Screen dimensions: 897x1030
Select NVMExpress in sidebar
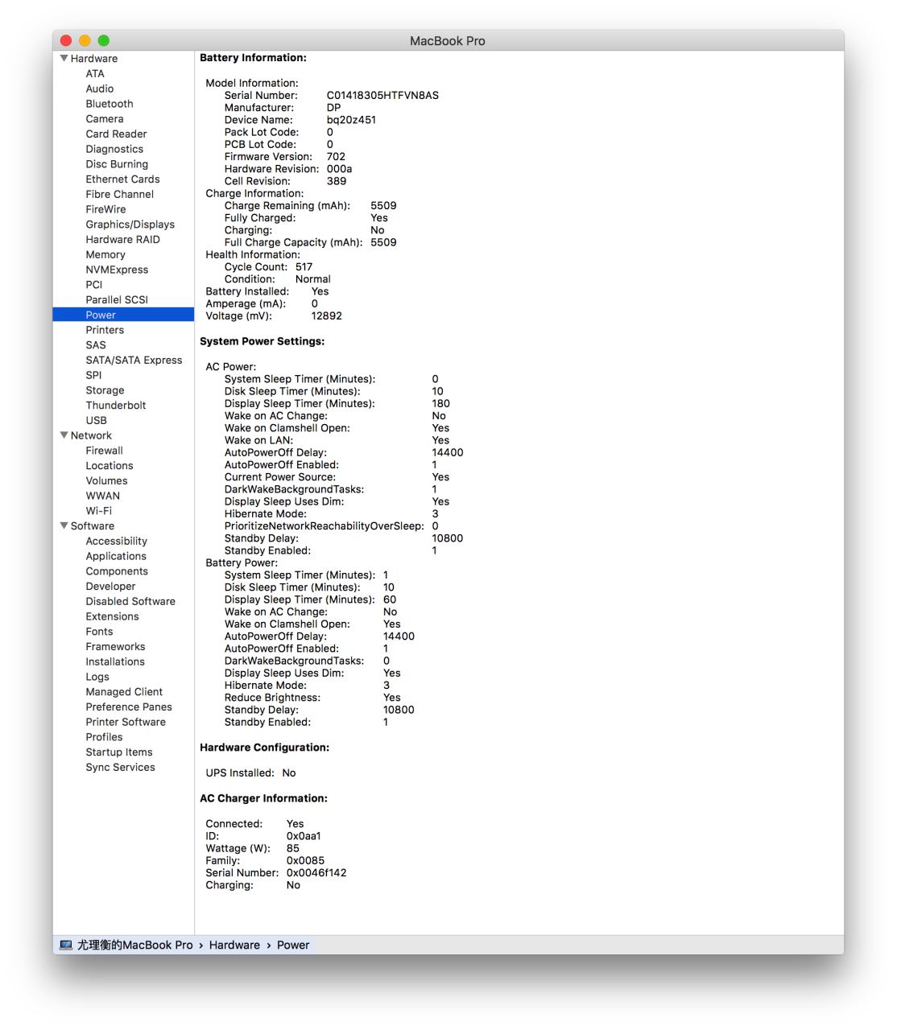click(x=117, y=270)
